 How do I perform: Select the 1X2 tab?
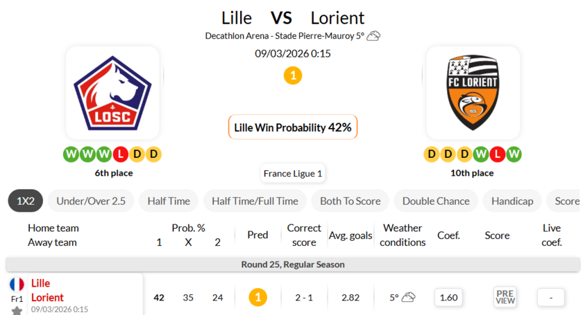tap(25, 201)
